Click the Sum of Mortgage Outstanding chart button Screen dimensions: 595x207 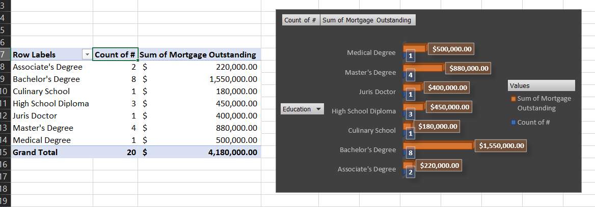pyautogui.click(x=367, y=20)
